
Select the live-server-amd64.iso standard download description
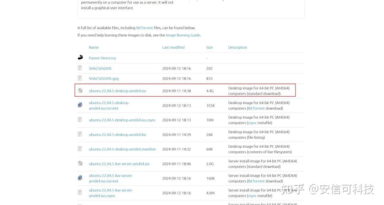[262, 164]
